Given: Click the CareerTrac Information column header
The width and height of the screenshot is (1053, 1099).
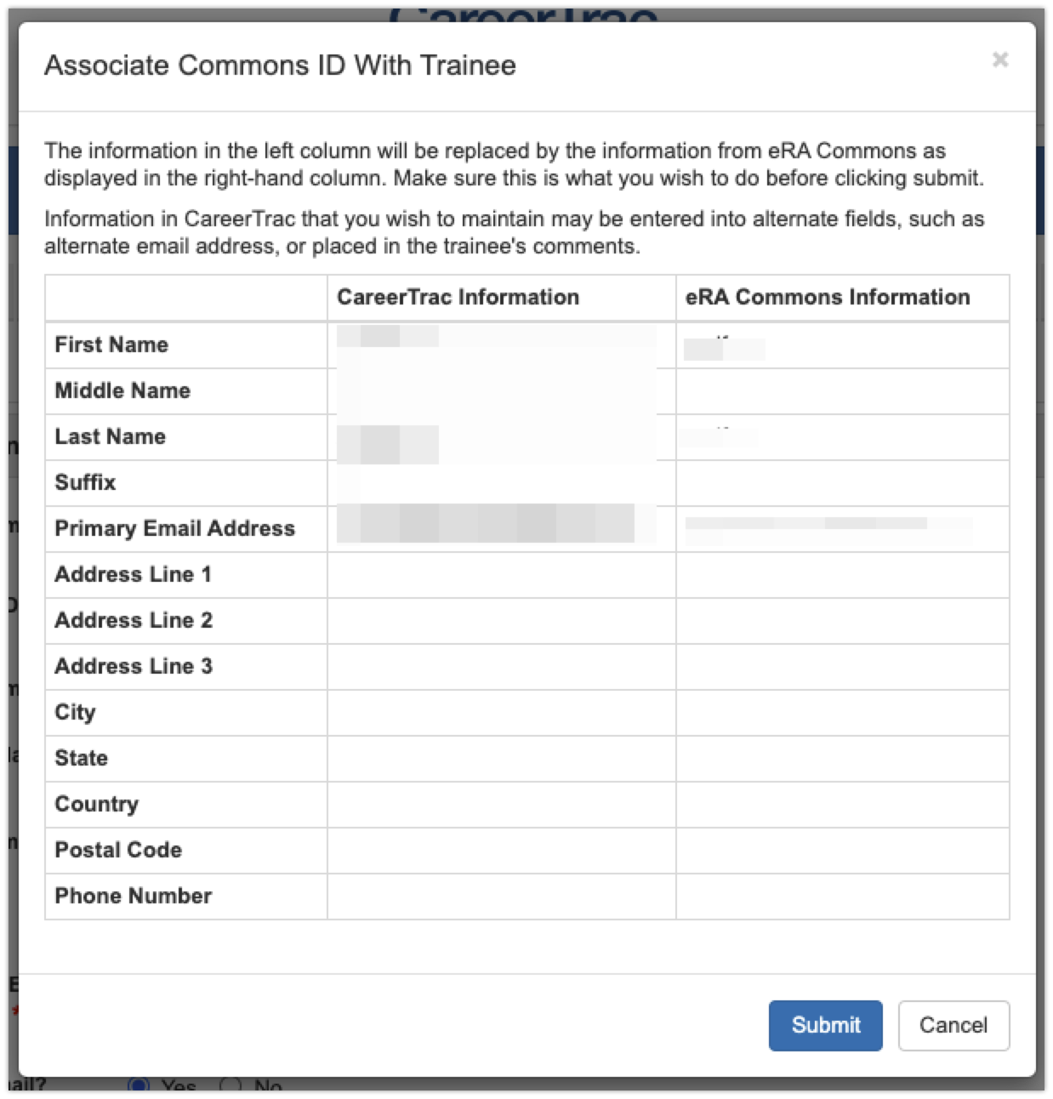Looking at the screenshot, I should [x=458, y=297].
